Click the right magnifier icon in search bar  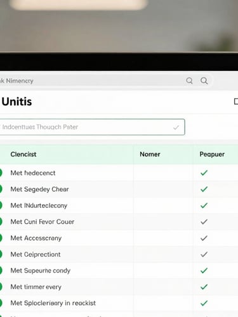click(x=204, y=81)
